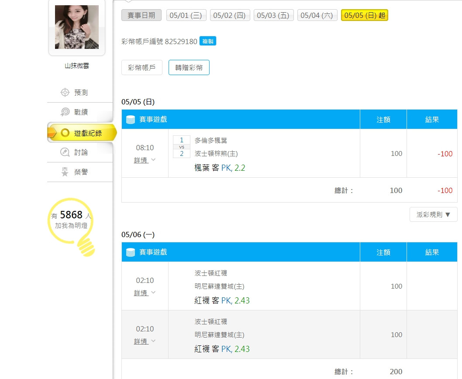This screenshot has width=462, height=379.
Task: Click the 05/06 (一) section heading
Action: click(x=138, y=234)
